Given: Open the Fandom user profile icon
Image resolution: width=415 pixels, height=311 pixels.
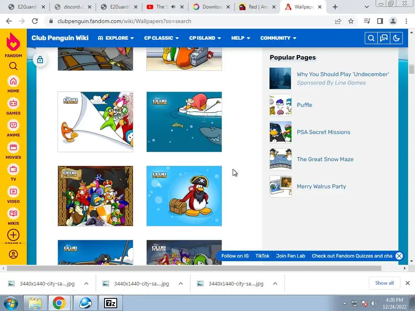Looking at the screenshot, I should (x=13, y=254).
